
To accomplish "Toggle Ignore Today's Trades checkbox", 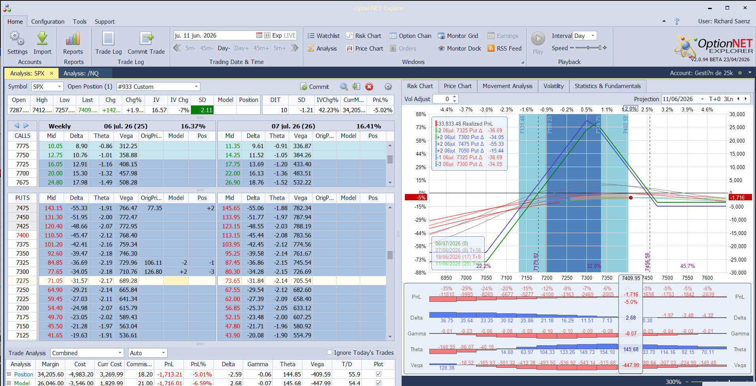I will (329, 352).
